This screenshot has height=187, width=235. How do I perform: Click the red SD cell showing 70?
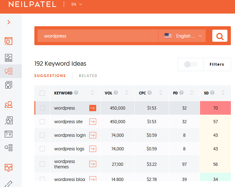215,108
